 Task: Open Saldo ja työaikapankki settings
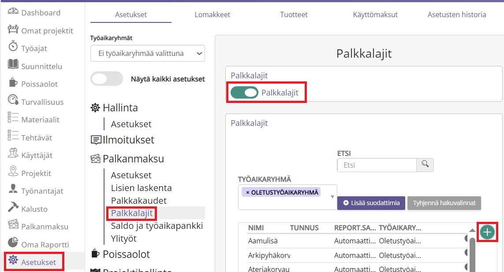(157, 226)
